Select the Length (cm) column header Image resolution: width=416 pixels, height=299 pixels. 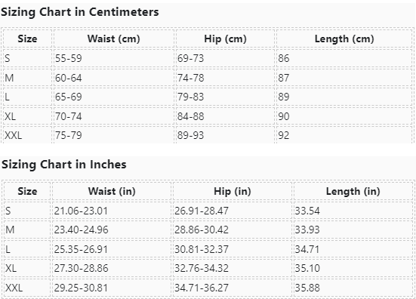pyautogui.click(x=344, y=39)
